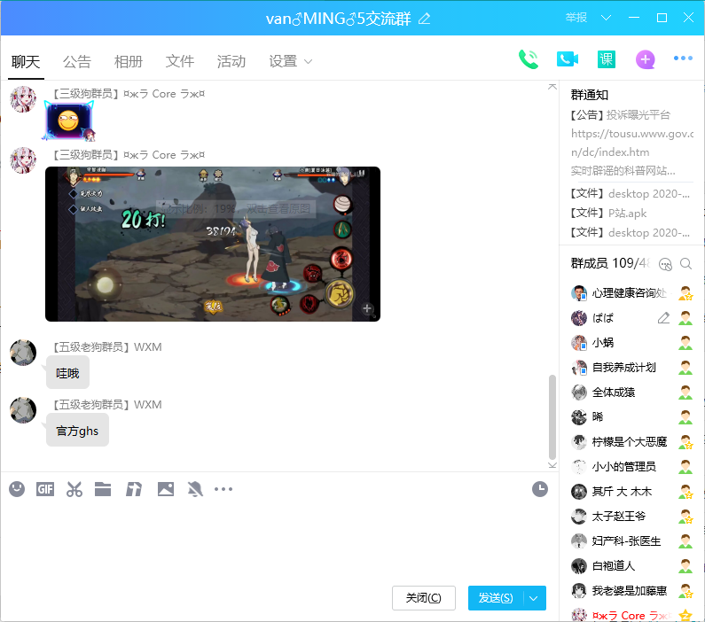Viewport: 705px width, 622px height.
Task: Select member 自我养成计划
Action: 631,368
